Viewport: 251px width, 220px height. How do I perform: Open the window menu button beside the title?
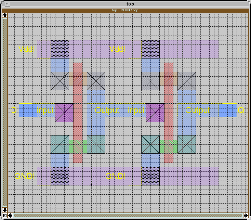point(7,4)
